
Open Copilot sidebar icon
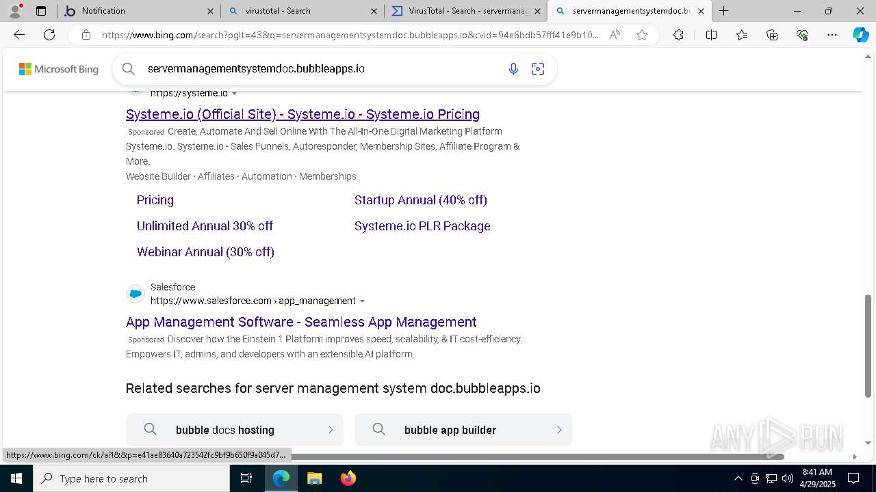click(x=860, y=35)
